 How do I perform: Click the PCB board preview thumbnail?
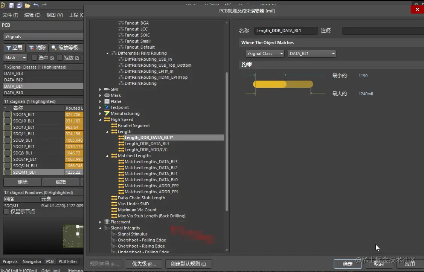click(x=73, y=236)
